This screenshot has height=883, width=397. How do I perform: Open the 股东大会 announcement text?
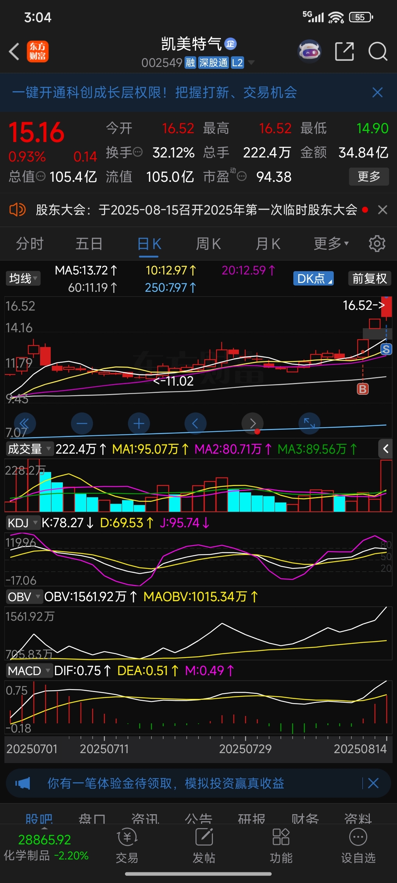pyautogui.click(x=197, y=210)
